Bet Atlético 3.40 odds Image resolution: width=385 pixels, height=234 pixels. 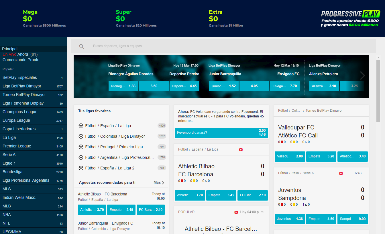(x=353, y=157)
